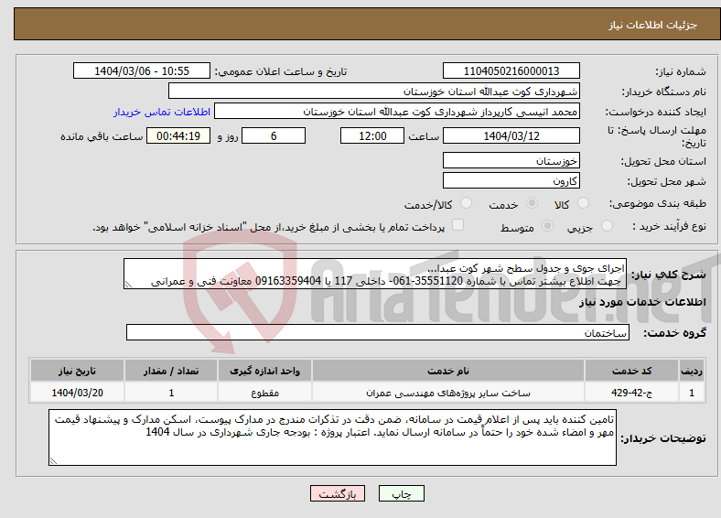Click the announcement date field 1404/03/06 - 10:55
This screenshot has width=721, height=518.
pyautogui.click(x=142, y=70)
